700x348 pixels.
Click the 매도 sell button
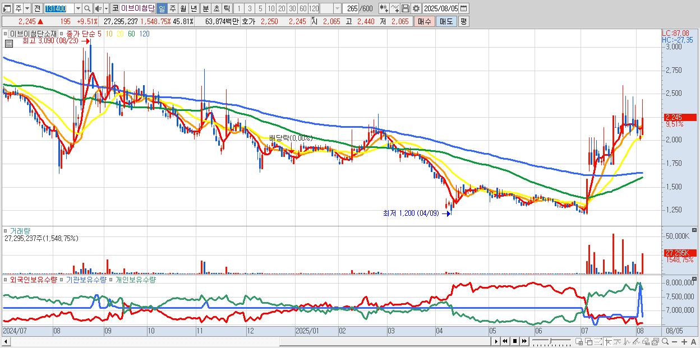[446, 21]
